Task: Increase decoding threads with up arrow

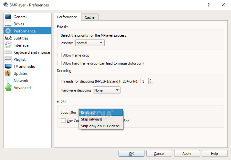Action: [151, 80]
